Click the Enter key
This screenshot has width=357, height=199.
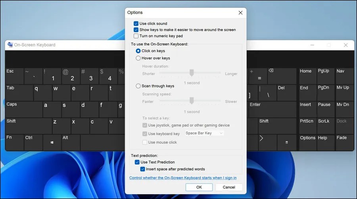(272, 109)
